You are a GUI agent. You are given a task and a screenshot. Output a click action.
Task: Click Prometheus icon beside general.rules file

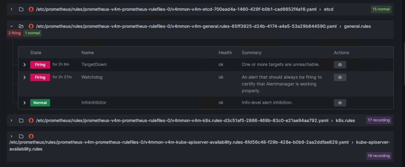pos(31,26)
